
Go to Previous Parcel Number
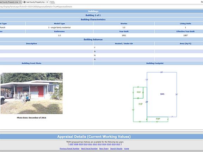tap(69, 148)
